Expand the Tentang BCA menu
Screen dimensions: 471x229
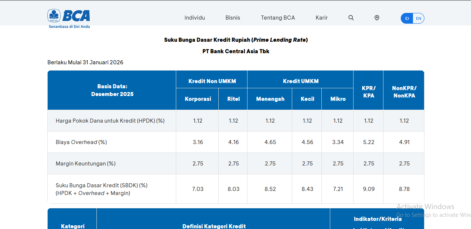coord(278,17)
